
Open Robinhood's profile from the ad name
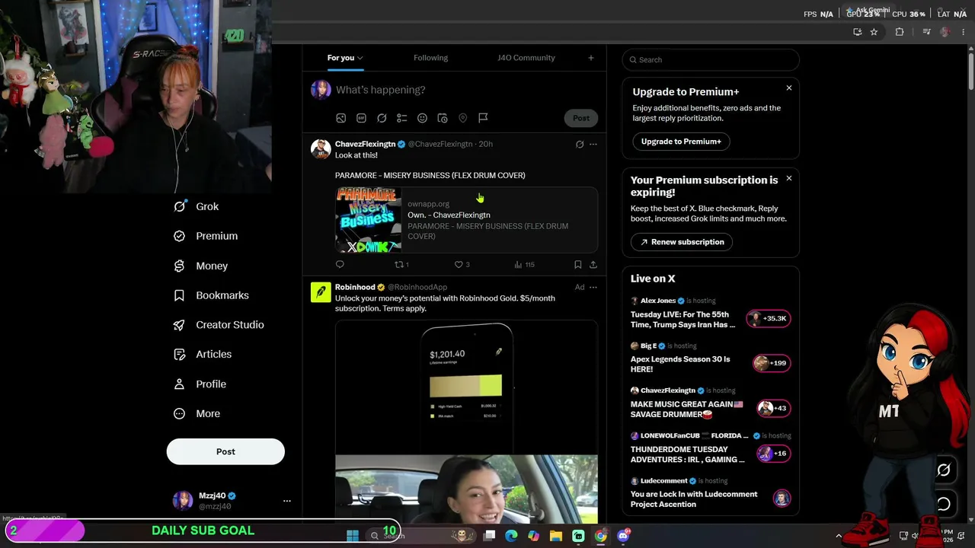coord(355,287)
